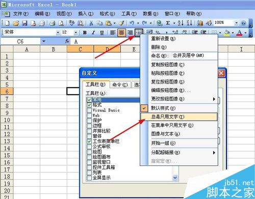Image resolution: width=255 pixels, height=199 pixels.
Task: Click the Save floppy disk icon
Action: [x=25, y=23]
